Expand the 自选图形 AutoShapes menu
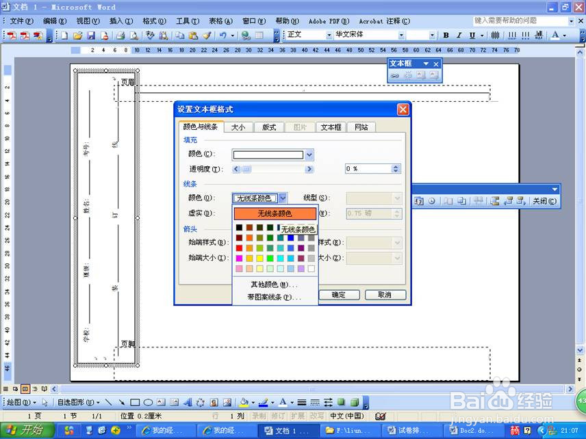The height and width of the screenshot is (439, 586). (x=79, y=402)
